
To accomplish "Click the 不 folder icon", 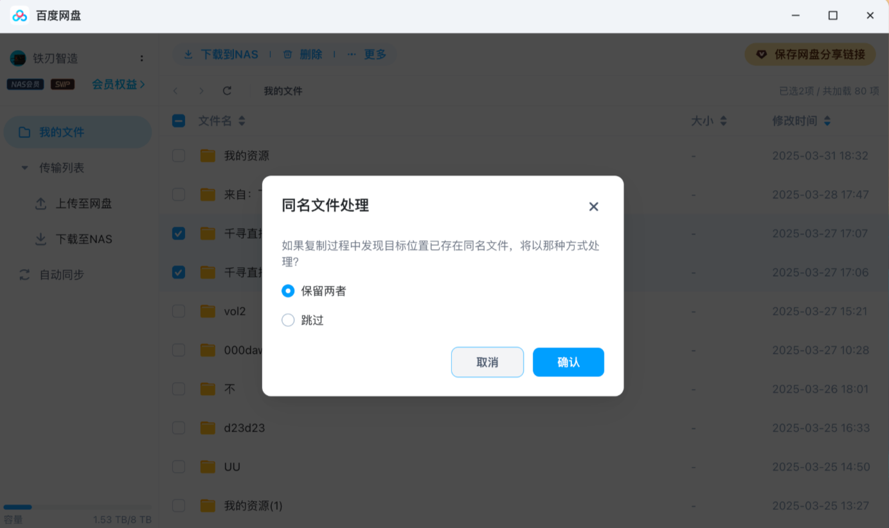I will [x=208, y=389].
